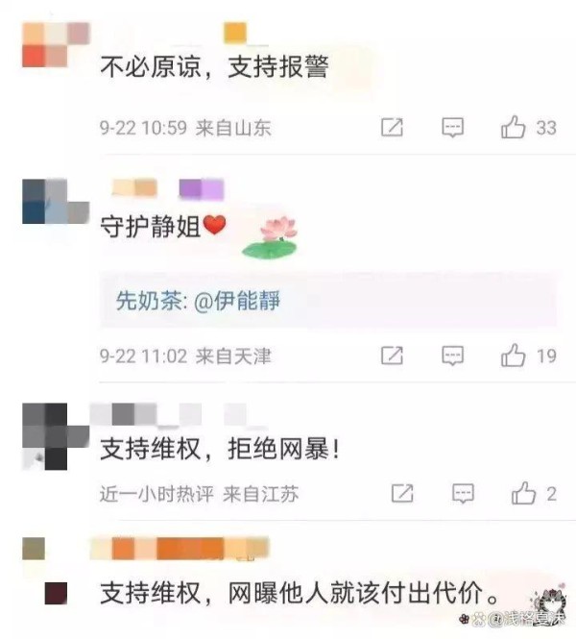
Task: Like the comment with 33 likes
Action: (x=513, y=127)
